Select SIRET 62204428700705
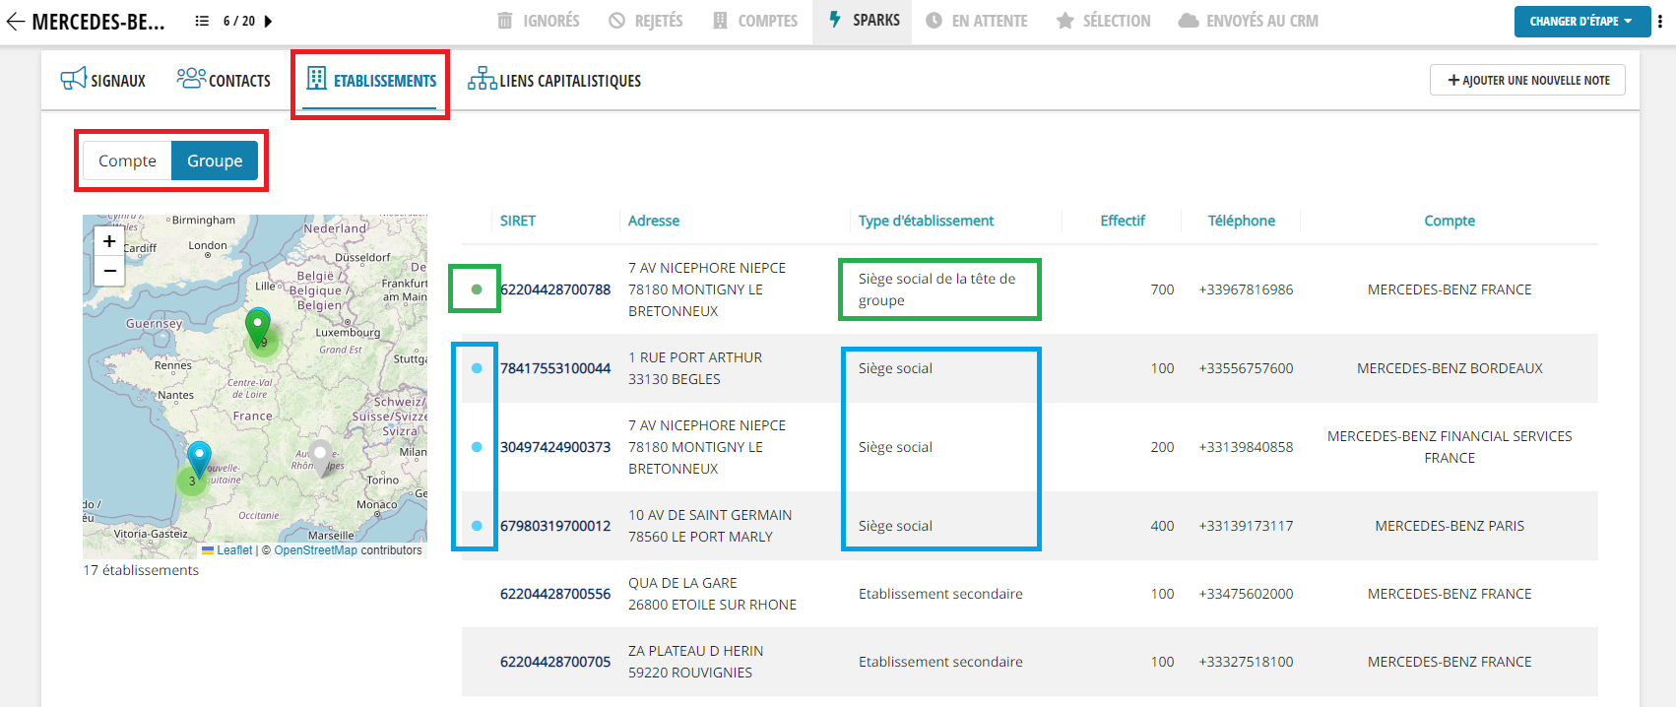Screen dimensions: 1676x707 pyautogui.click(x=555, y=662)
